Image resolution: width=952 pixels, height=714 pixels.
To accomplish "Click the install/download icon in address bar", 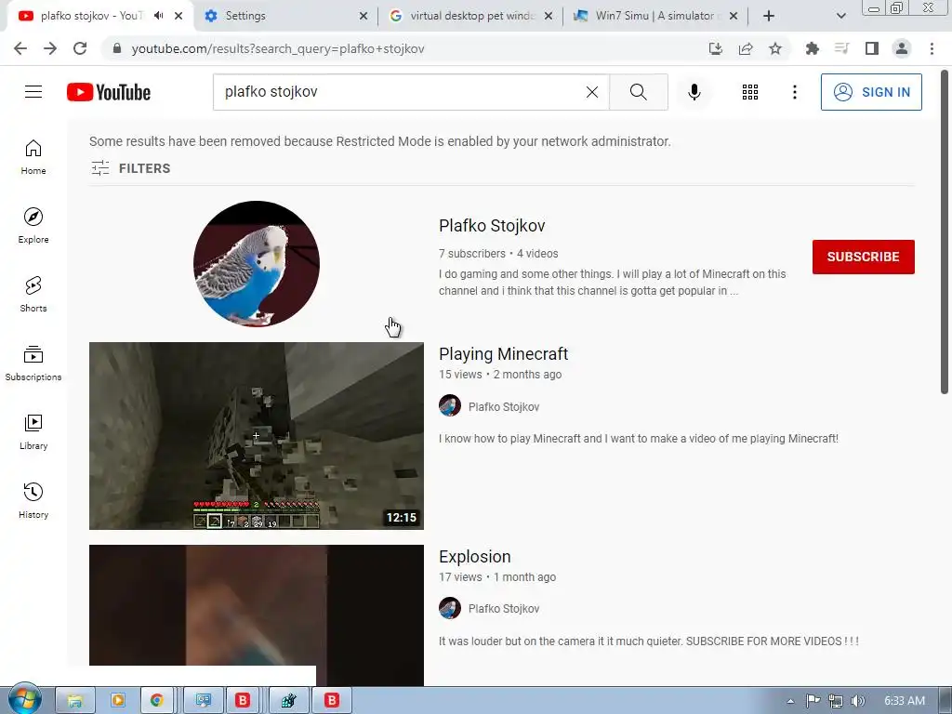I will tap(716, 48).
